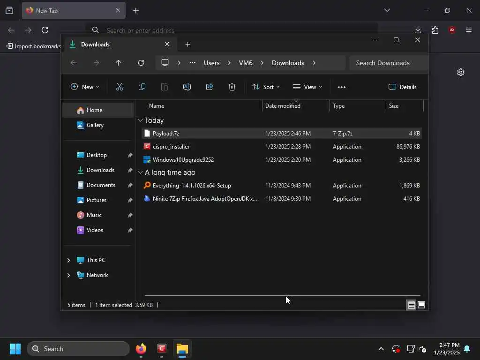Select the Payload.7z file
This screenshot has width=480, height=360.
pos(282,134)
